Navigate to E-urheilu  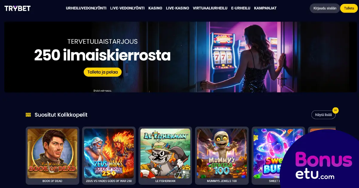click(x=241, y=8)
